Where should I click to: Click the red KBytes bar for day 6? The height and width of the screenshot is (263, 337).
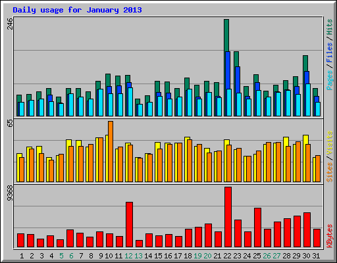pyautogui.click(x=70, y=238)
